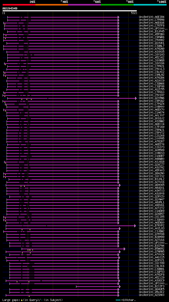Image resolution: width=169 pixels, height=302 pixels.
Task: Select the UniRef100_A7M2N9 label
Action: tap(152, 49)
